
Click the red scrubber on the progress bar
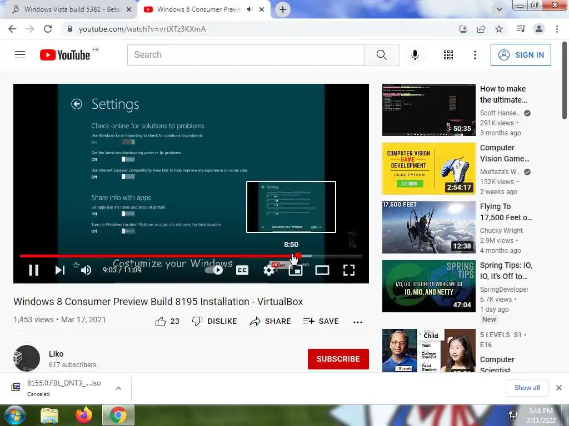[x=298, y=256]
